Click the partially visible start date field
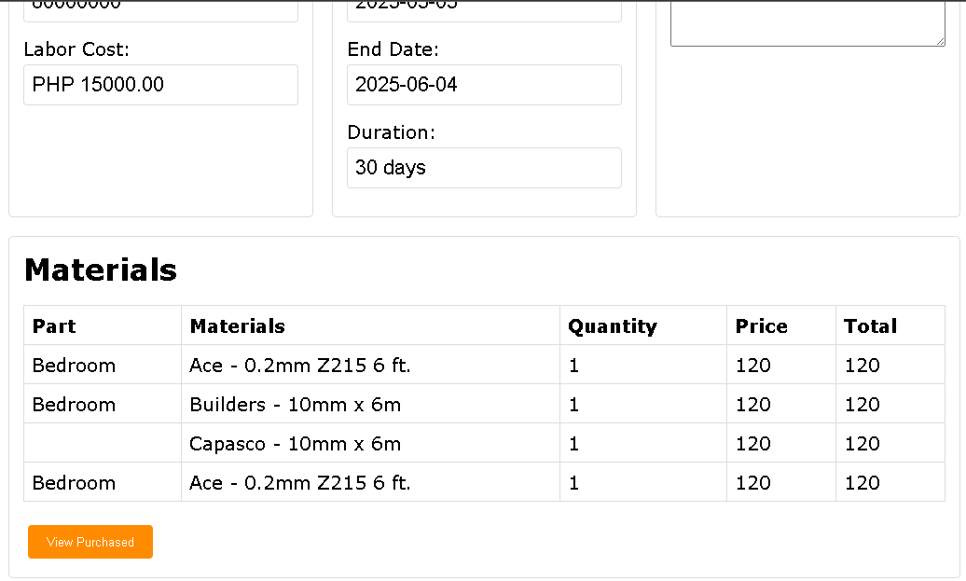This screenshot has width=966, height=581. tap(484, 10)
